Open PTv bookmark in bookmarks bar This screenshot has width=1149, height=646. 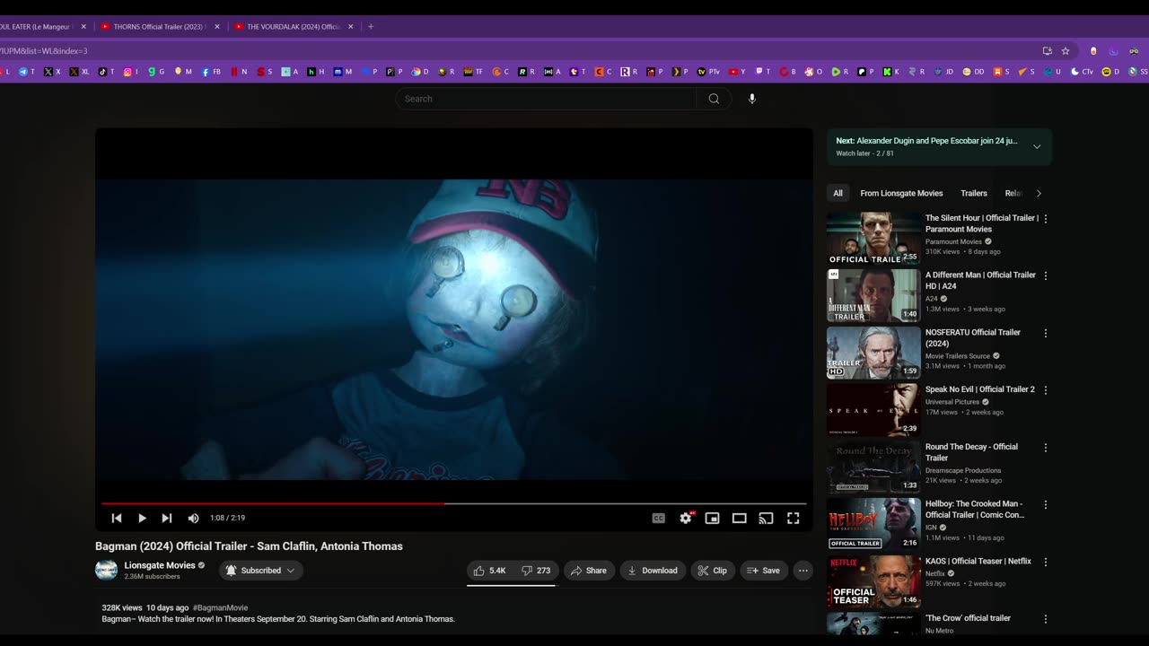coord(709,72)
